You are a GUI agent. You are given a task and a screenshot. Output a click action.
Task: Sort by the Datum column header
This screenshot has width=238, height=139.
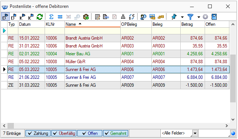tap(31, 24)
